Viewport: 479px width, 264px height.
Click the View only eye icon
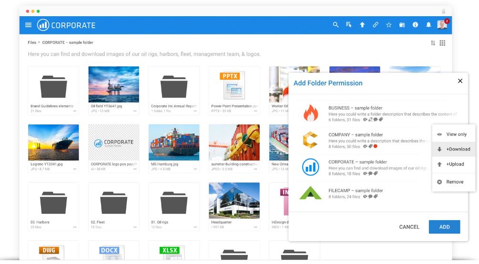439,134
